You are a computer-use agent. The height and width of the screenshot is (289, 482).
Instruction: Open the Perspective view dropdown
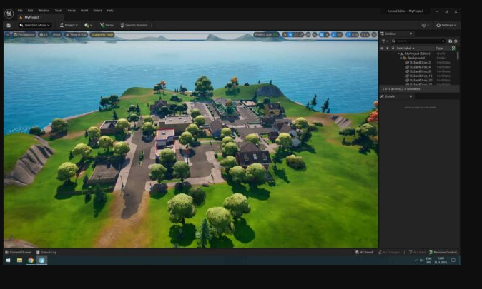(x=24, y=35)
